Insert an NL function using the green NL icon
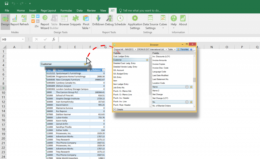This screenshot has height=159, width=260. 33,16
